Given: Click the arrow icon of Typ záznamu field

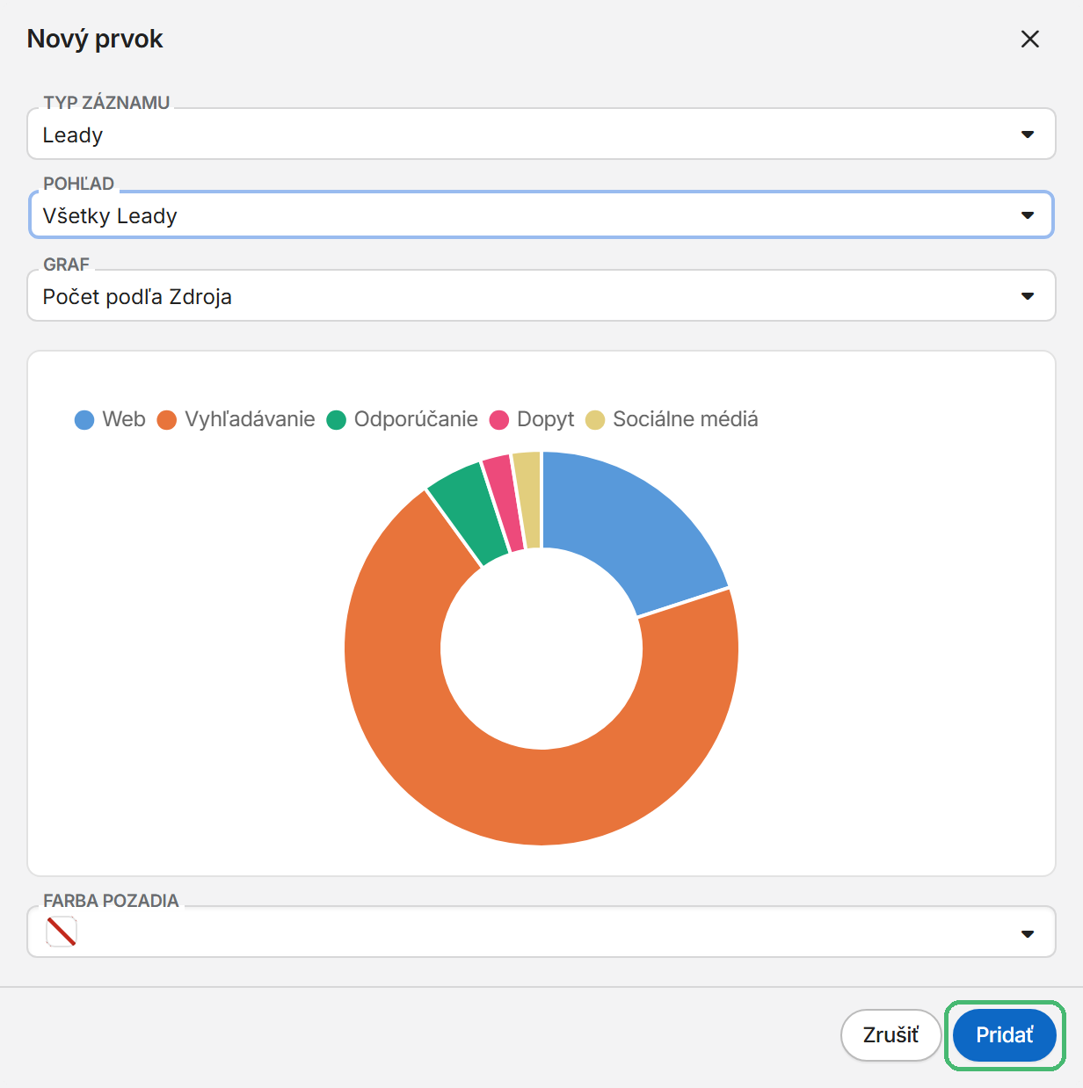Looking at the screenshot, I should 1027,134.
